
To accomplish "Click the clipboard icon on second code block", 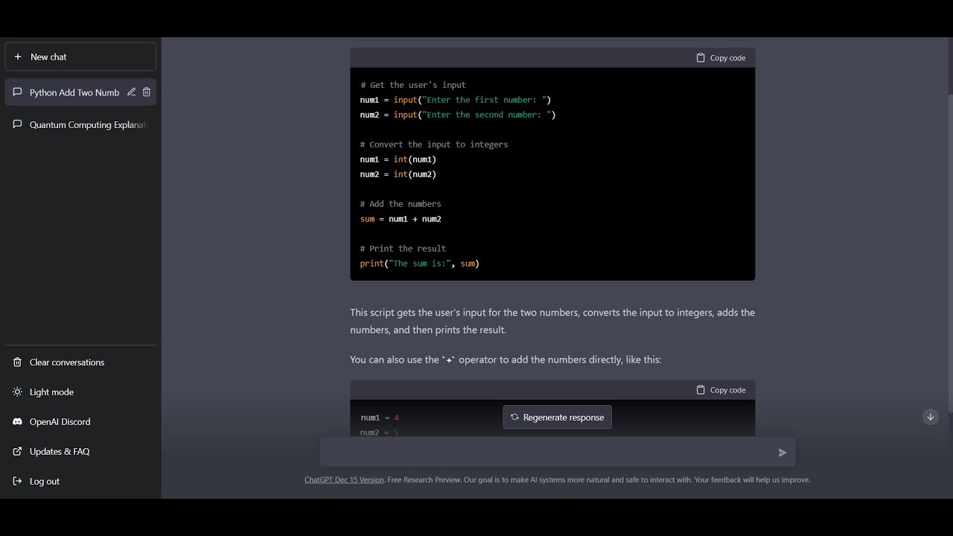I will coord(701,390).
